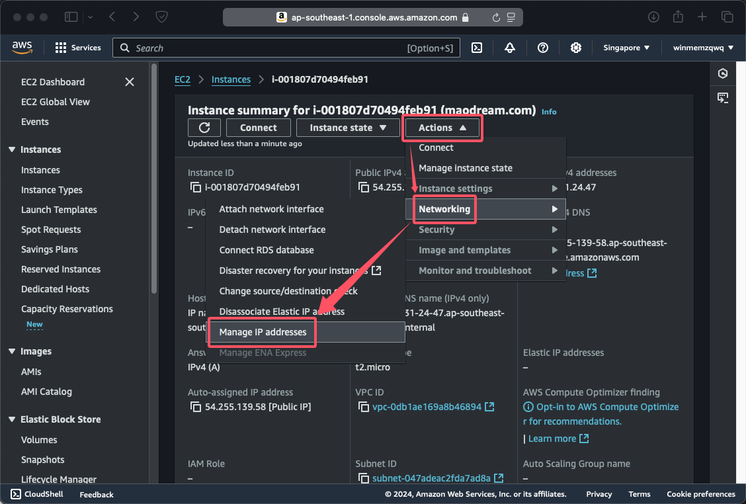Open the external link icon beside Subnet ID

point(499,478)
